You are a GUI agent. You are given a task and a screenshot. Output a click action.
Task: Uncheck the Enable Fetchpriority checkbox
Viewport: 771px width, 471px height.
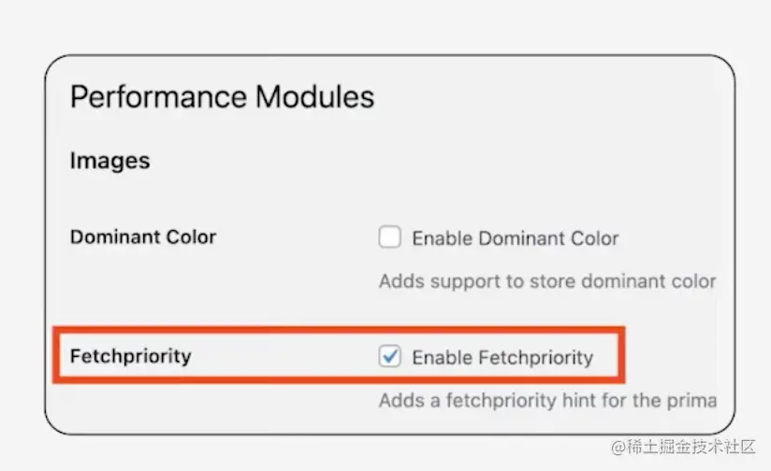point(389,356)
